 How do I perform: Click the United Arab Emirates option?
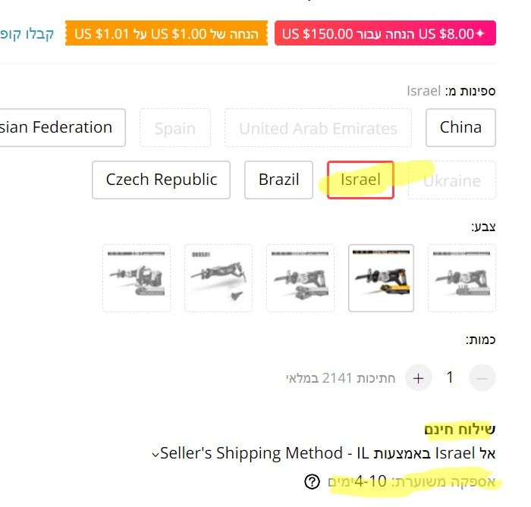(318, 128)
